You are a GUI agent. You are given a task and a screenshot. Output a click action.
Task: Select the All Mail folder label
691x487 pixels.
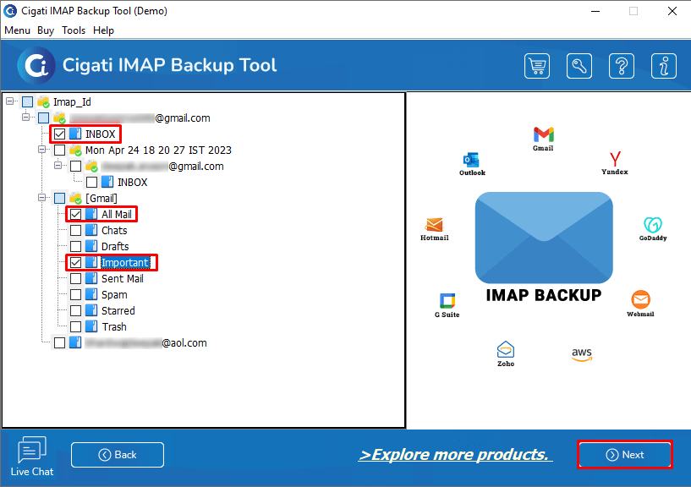117,215
